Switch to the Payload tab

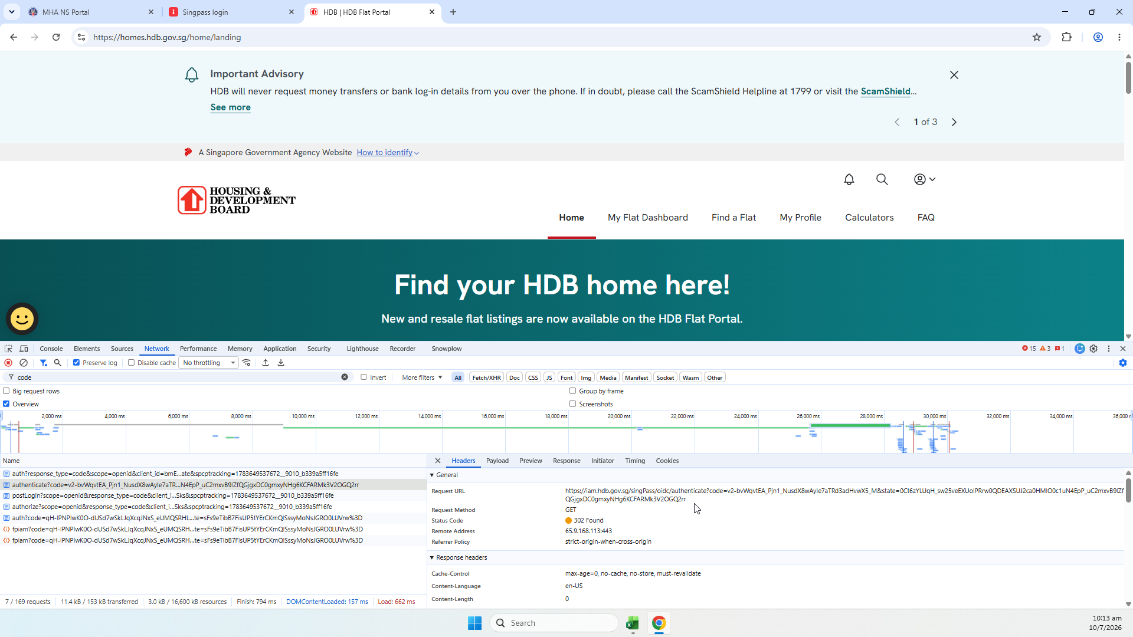pyautogui.click(x=497, y=461)
